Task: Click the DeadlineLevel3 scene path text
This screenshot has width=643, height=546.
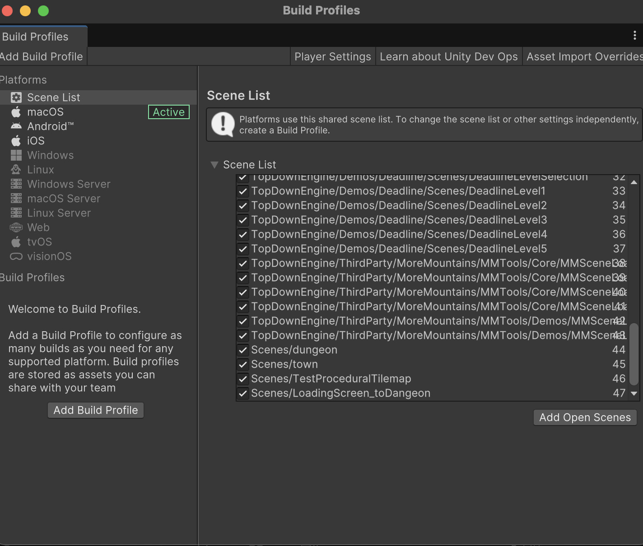Action: [x=399, y=220]
